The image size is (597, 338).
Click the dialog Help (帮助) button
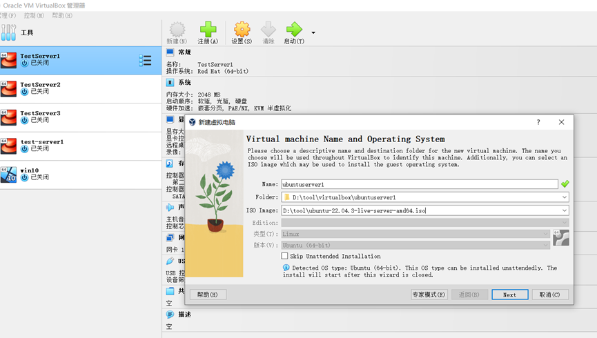pyautogui.click(x=208, y=295)
